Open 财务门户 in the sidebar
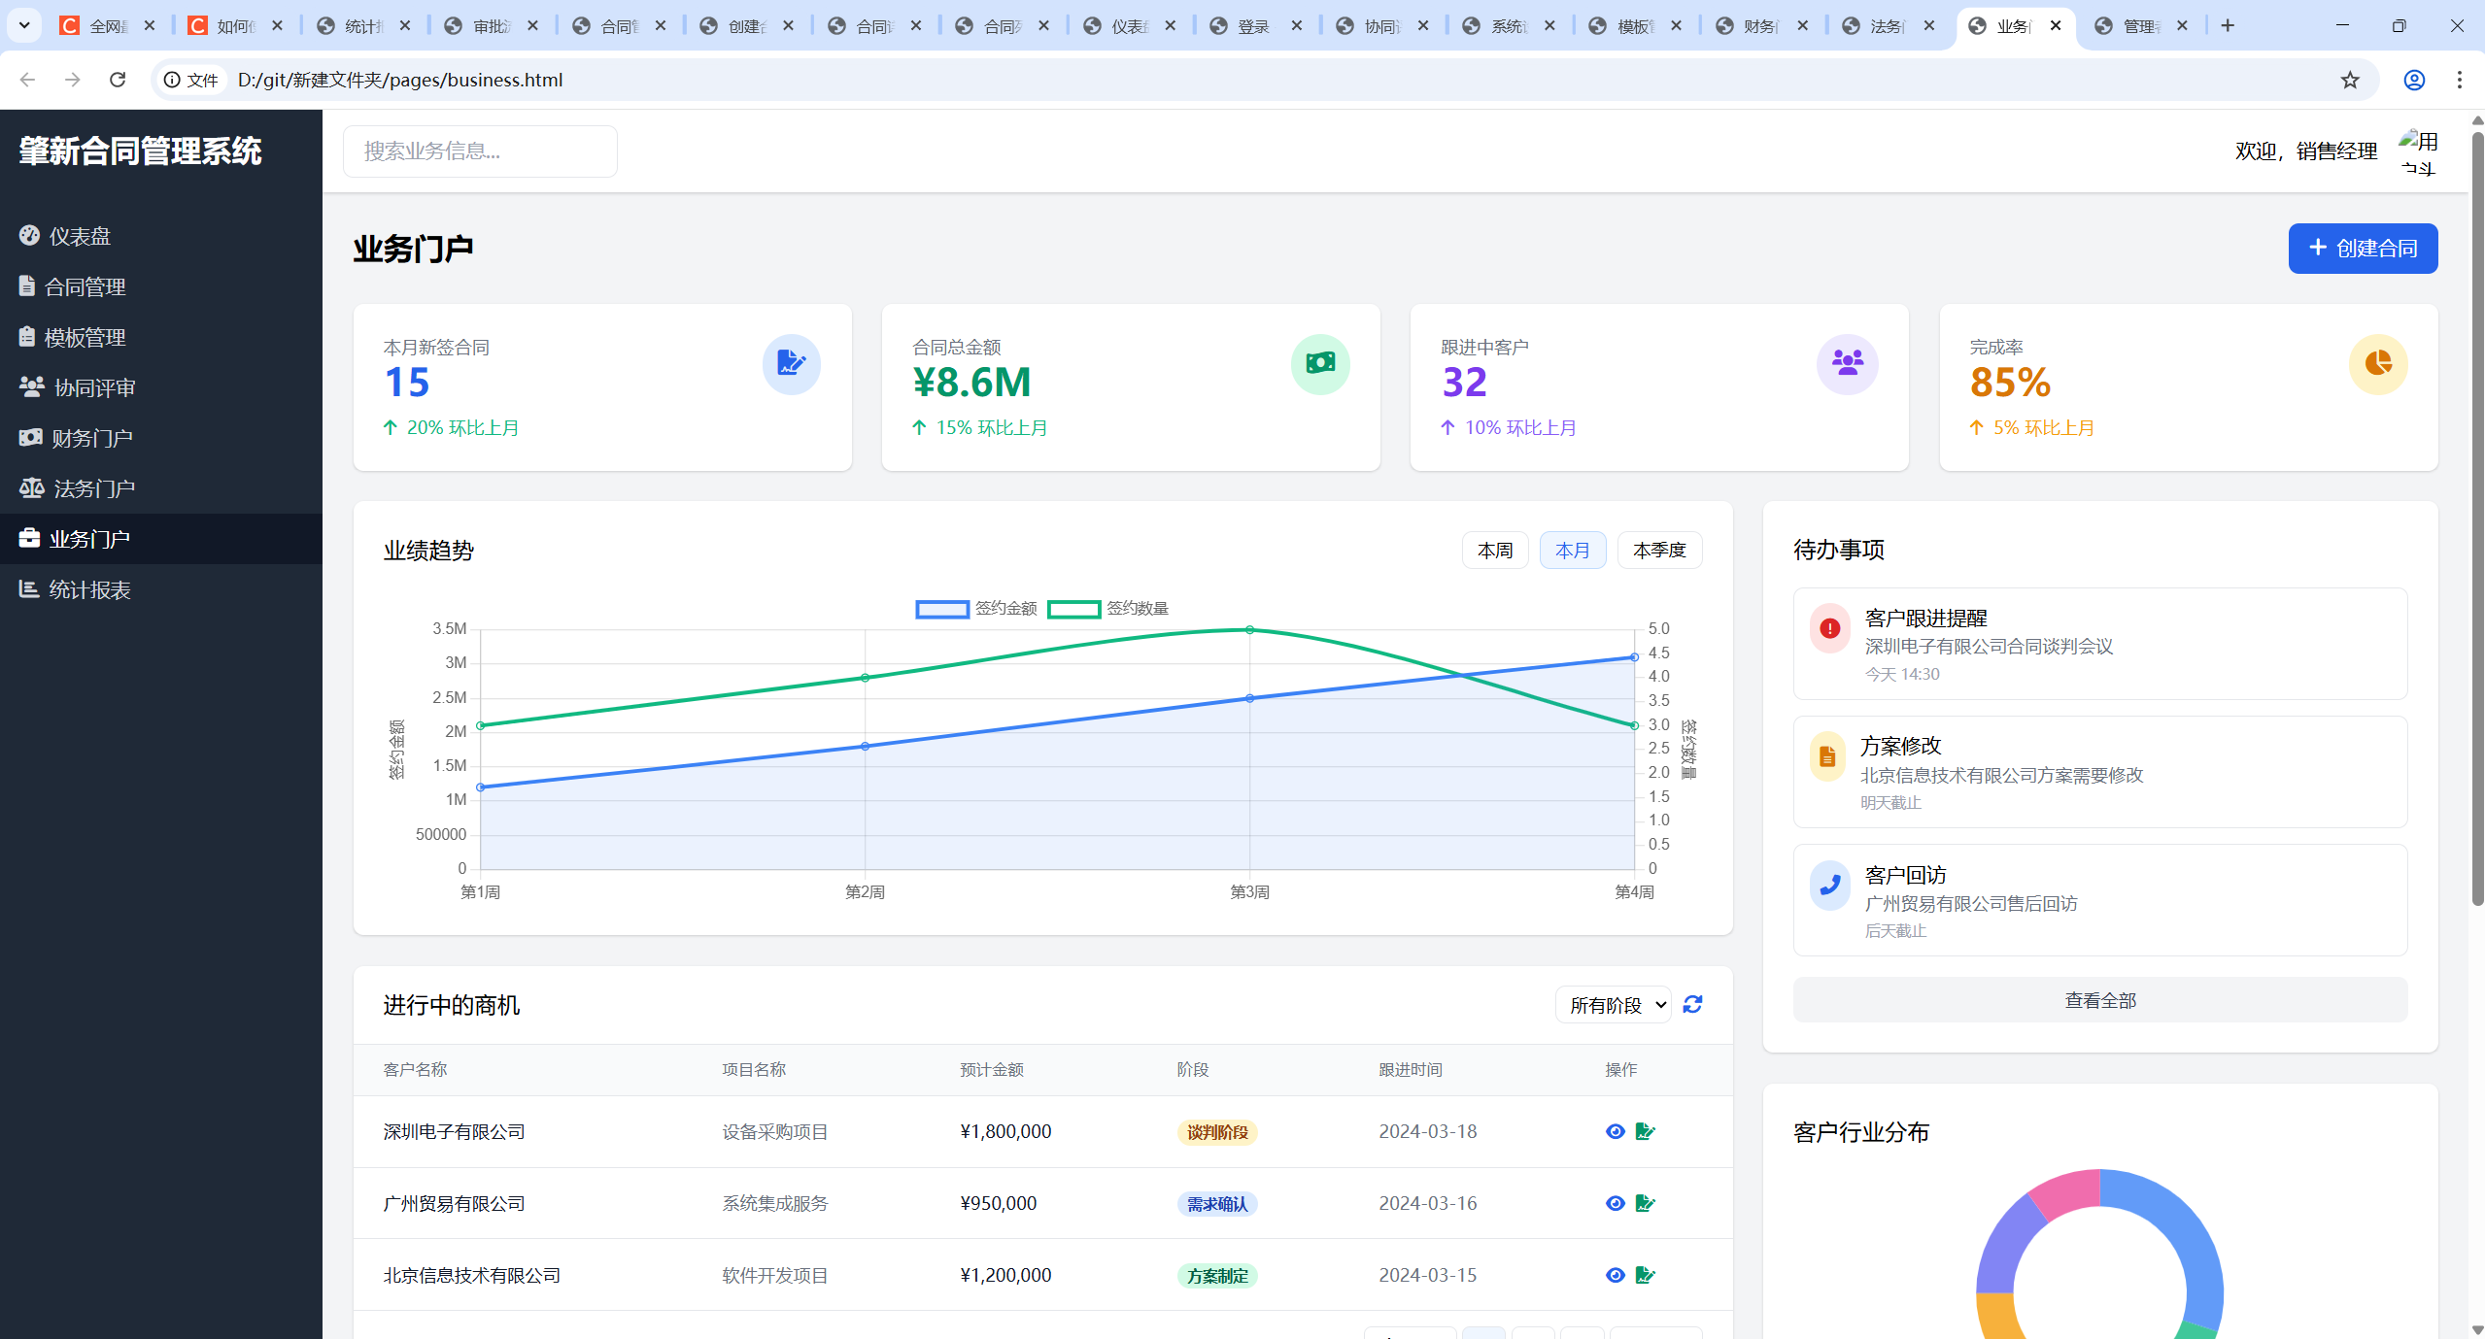 (91, 438)
